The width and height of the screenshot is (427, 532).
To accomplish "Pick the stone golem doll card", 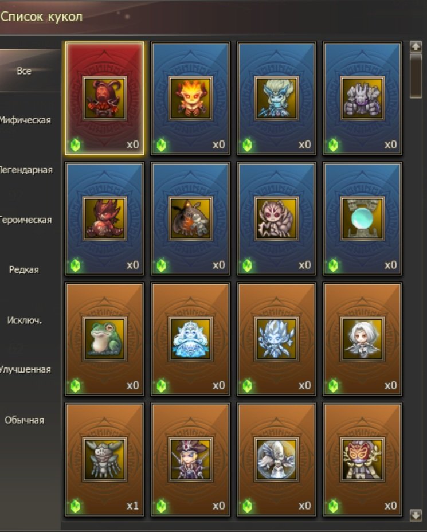I will click(x=362, y=99).
